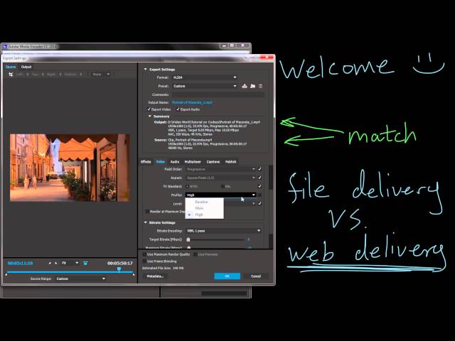The width and height of the screenshot is (455, 341).
Task: Click the Set In Point icon
Action: coord(50,263)
